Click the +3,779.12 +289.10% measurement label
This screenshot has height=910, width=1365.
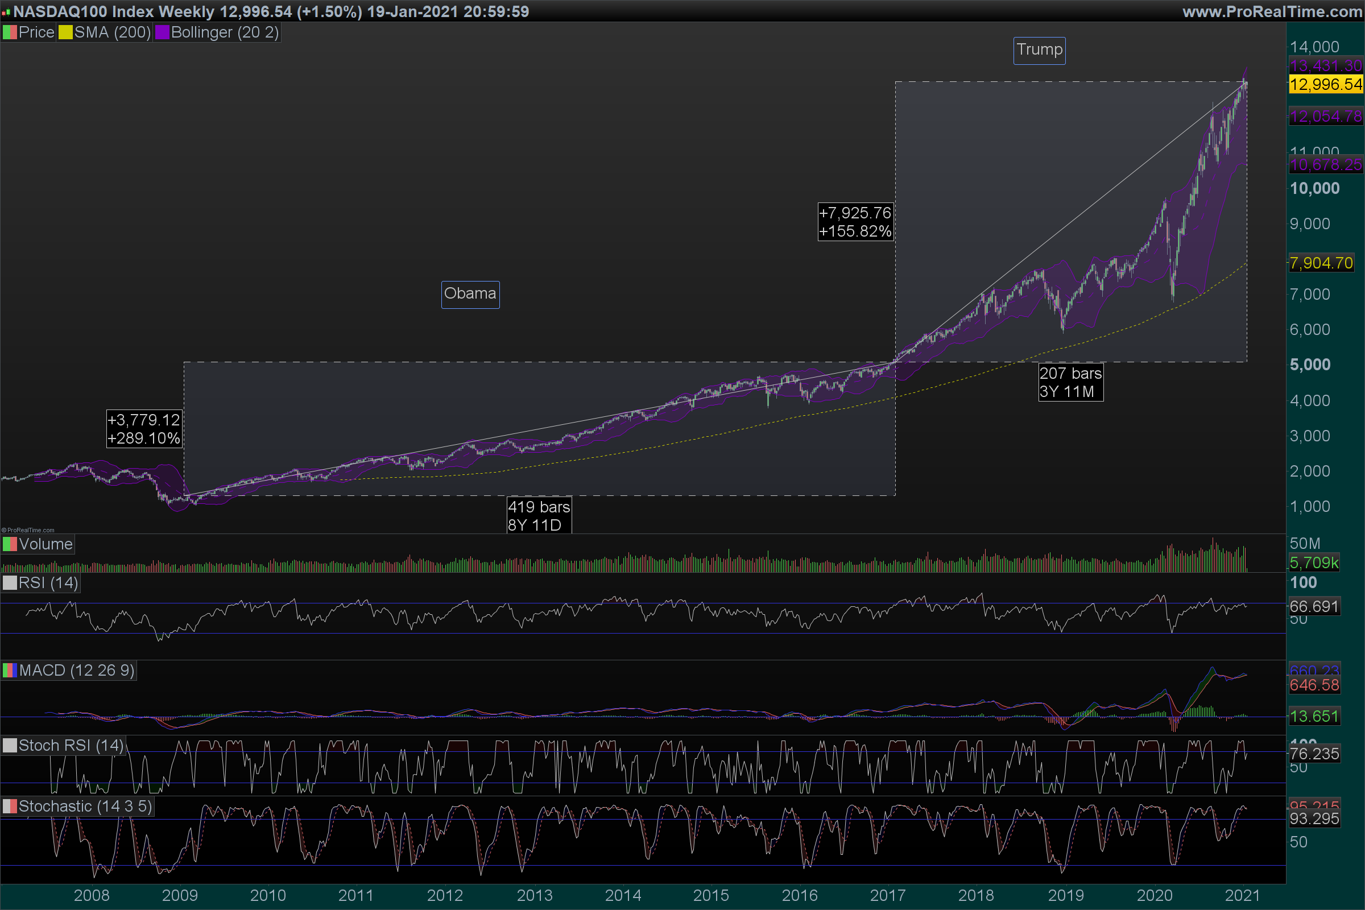click(144, 428)
